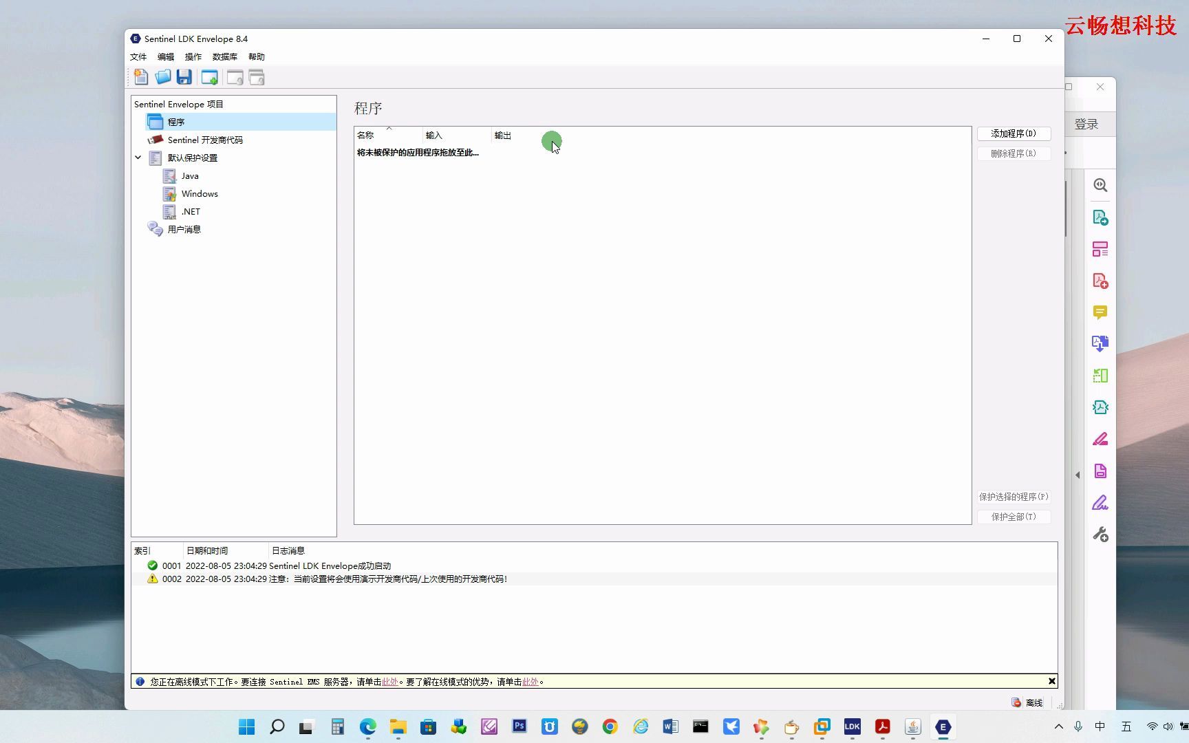
Task: Select Sentinel 开发商代码 tree node
Action: point(205,140)
